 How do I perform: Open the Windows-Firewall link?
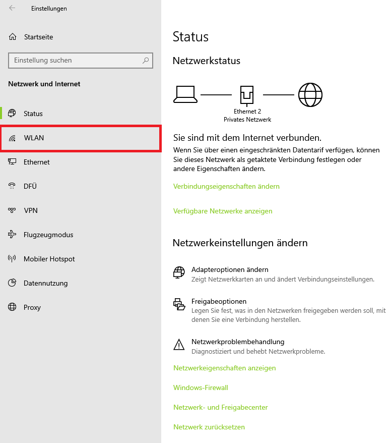coord(201,387)
